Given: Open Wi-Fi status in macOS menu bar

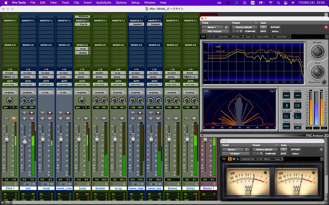Looking at the screenshot, I should tap(270, 3).
